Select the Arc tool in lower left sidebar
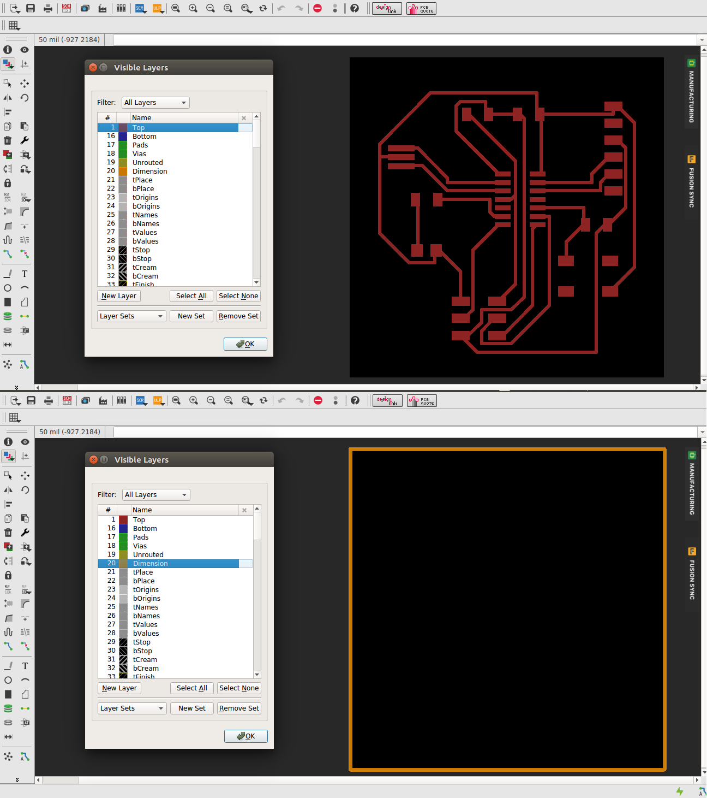707x798 pixels. click(25, 680)
